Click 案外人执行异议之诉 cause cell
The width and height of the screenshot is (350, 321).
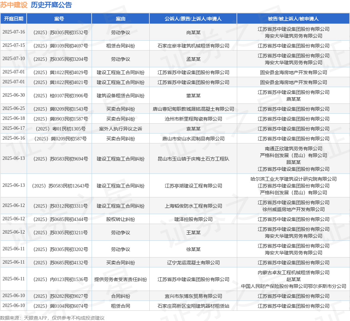(121, 129)
